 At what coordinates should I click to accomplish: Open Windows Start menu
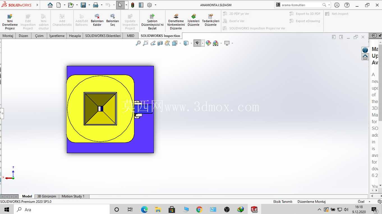point(7,210)
